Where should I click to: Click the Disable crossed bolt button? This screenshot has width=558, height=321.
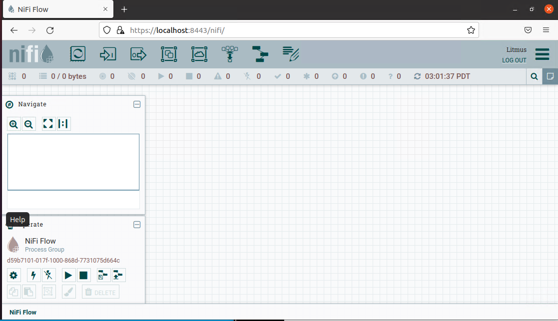[48, 275]
